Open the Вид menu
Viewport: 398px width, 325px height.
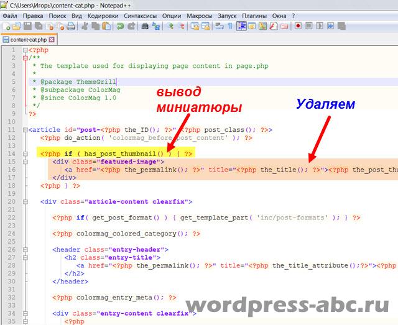tap(76, 16)
